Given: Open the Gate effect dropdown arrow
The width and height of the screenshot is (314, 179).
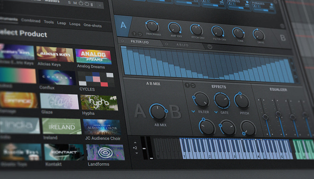Looking at the screenshot, I should click(x=216, y=112).
